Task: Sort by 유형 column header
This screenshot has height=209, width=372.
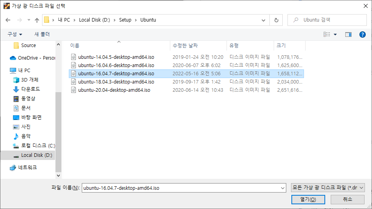Action: [x=250, y=45]
